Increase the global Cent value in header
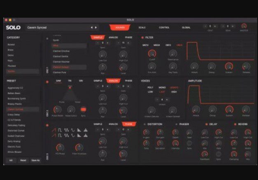 [215, 26]
